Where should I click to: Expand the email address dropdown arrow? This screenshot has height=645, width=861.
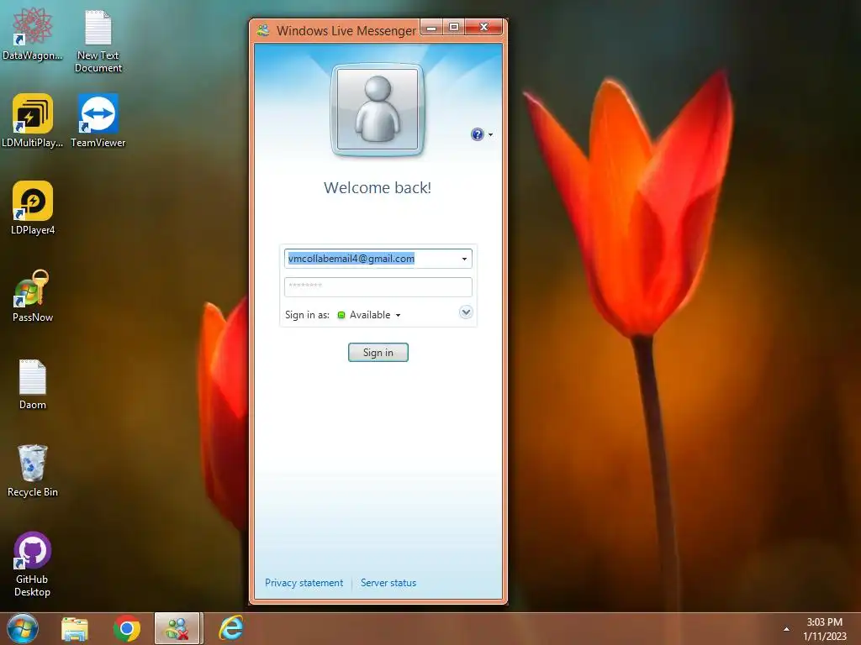point(464,259)
